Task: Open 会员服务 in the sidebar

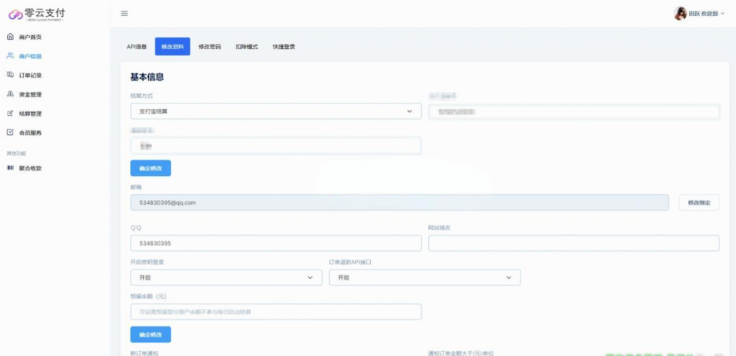Action: click(29, 132)
